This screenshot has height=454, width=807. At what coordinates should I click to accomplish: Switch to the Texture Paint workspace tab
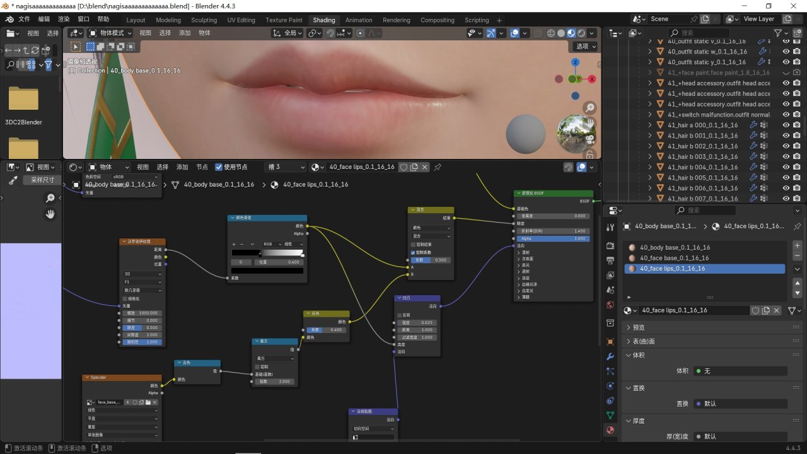point(284,20)
